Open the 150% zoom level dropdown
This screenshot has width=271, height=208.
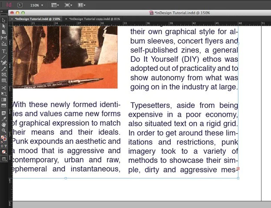tap(36, 5)
